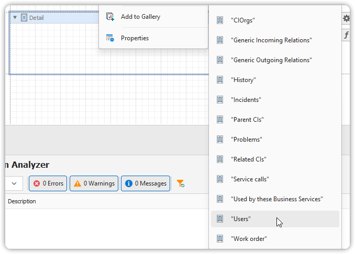Toggle the 0 Warnings filter
The width and height of the screenshot is (355, 254).
tap(94, 183)
